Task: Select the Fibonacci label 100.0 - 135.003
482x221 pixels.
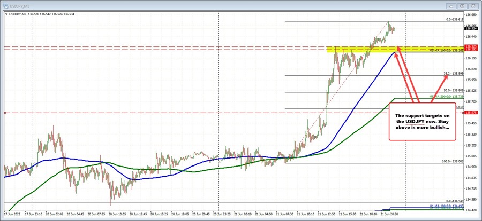Action: pyautogui.click(x=453, y=161)
